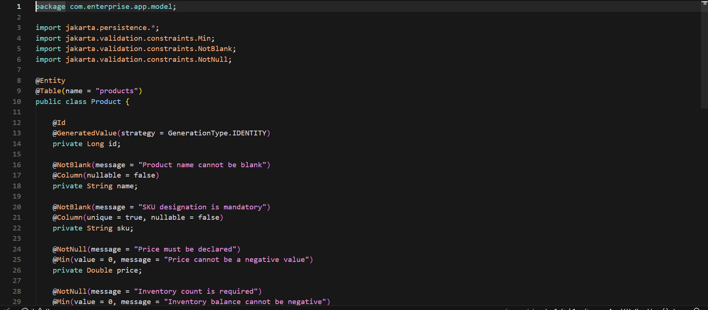Click '@NotNull' with the Price message
708x310 pixels.
pos(70,249)
